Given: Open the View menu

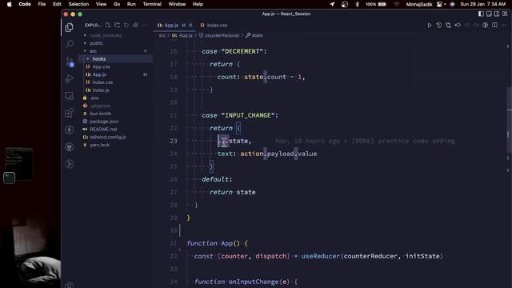Looking at the screenshot, I should click(101, 4).
